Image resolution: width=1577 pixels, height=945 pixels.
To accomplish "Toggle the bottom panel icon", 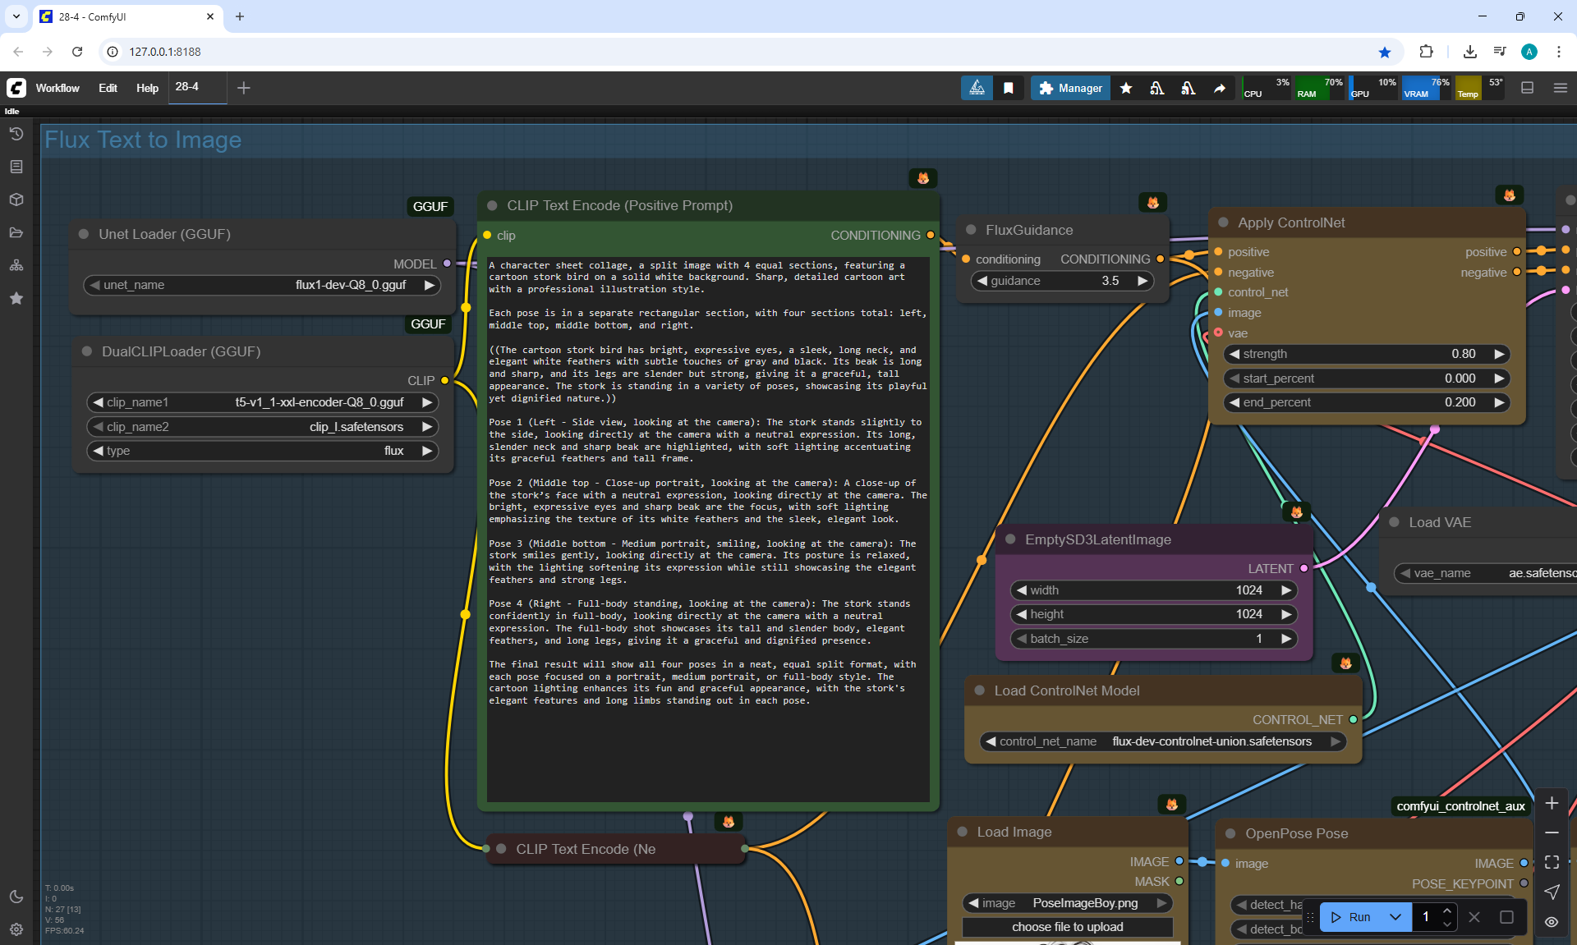I will (x=1527, y=88).
